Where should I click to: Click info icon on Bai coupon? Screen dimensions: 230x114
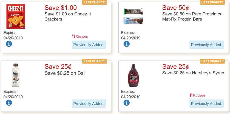(x=9, y=103)
